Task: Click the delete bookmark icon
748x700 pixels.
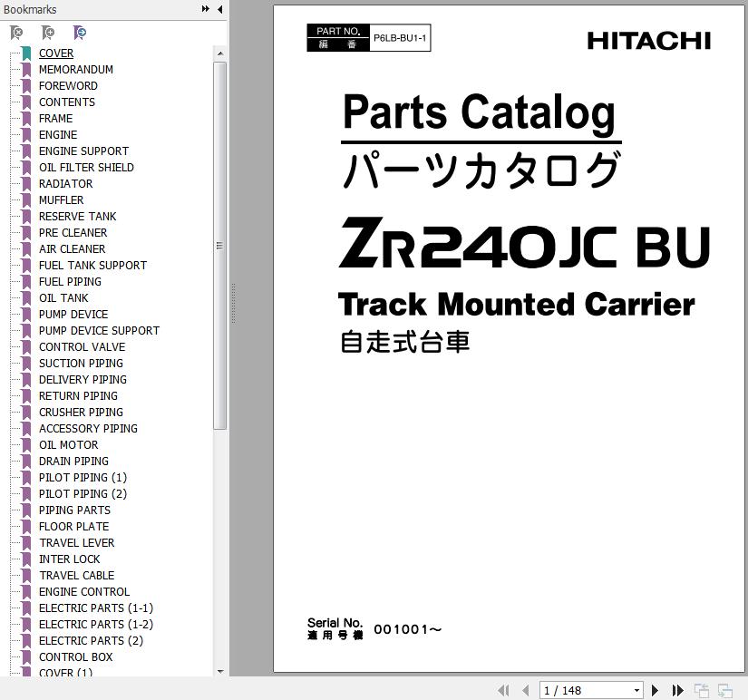Action: click(x=16, y=33)
